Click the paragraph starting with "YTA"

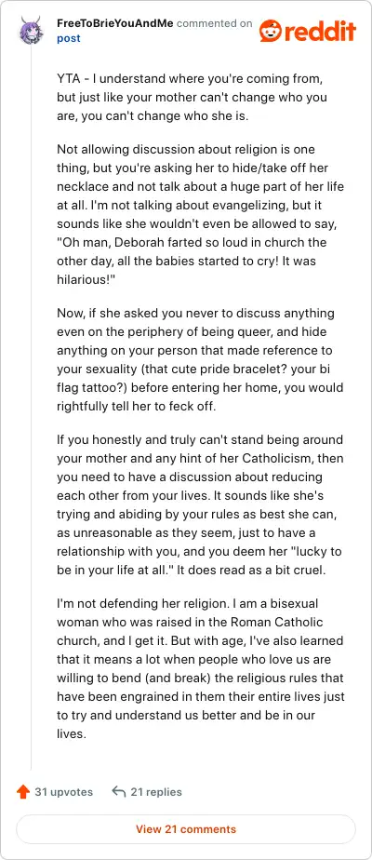(x=193, y=98)
